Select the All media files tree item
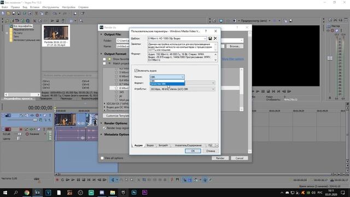The height and width of the screenshot is (197, 350). [23, 26]
